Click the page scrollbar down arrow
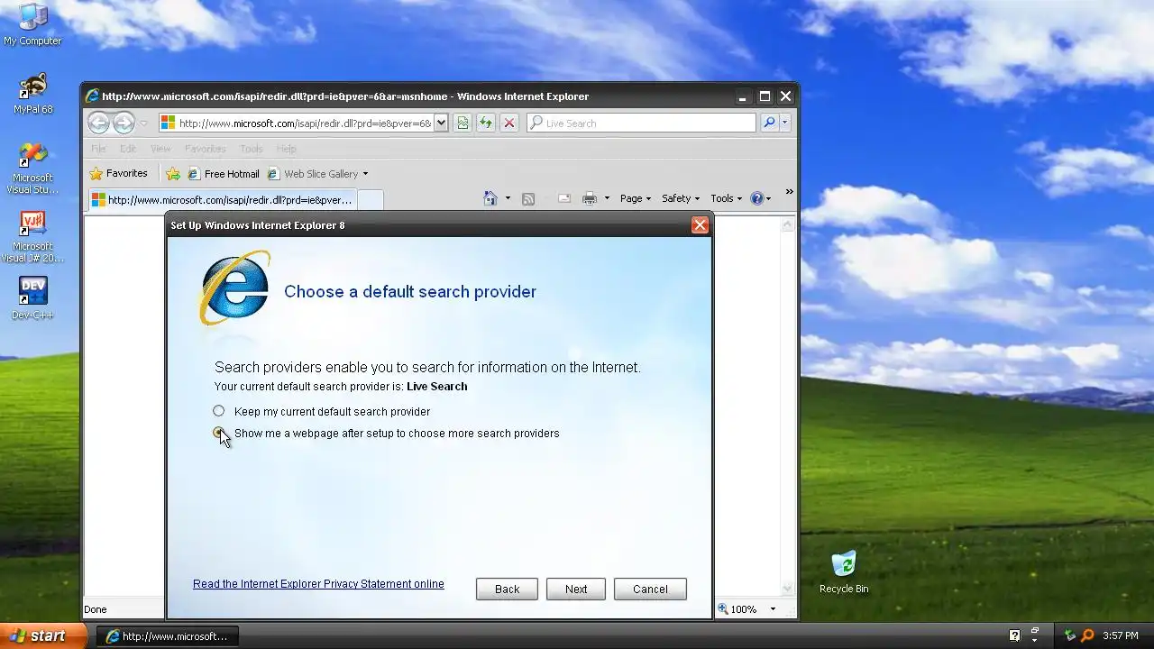Image resolution: width=1154 pixels, height=649 pixels. pos(787,589)
